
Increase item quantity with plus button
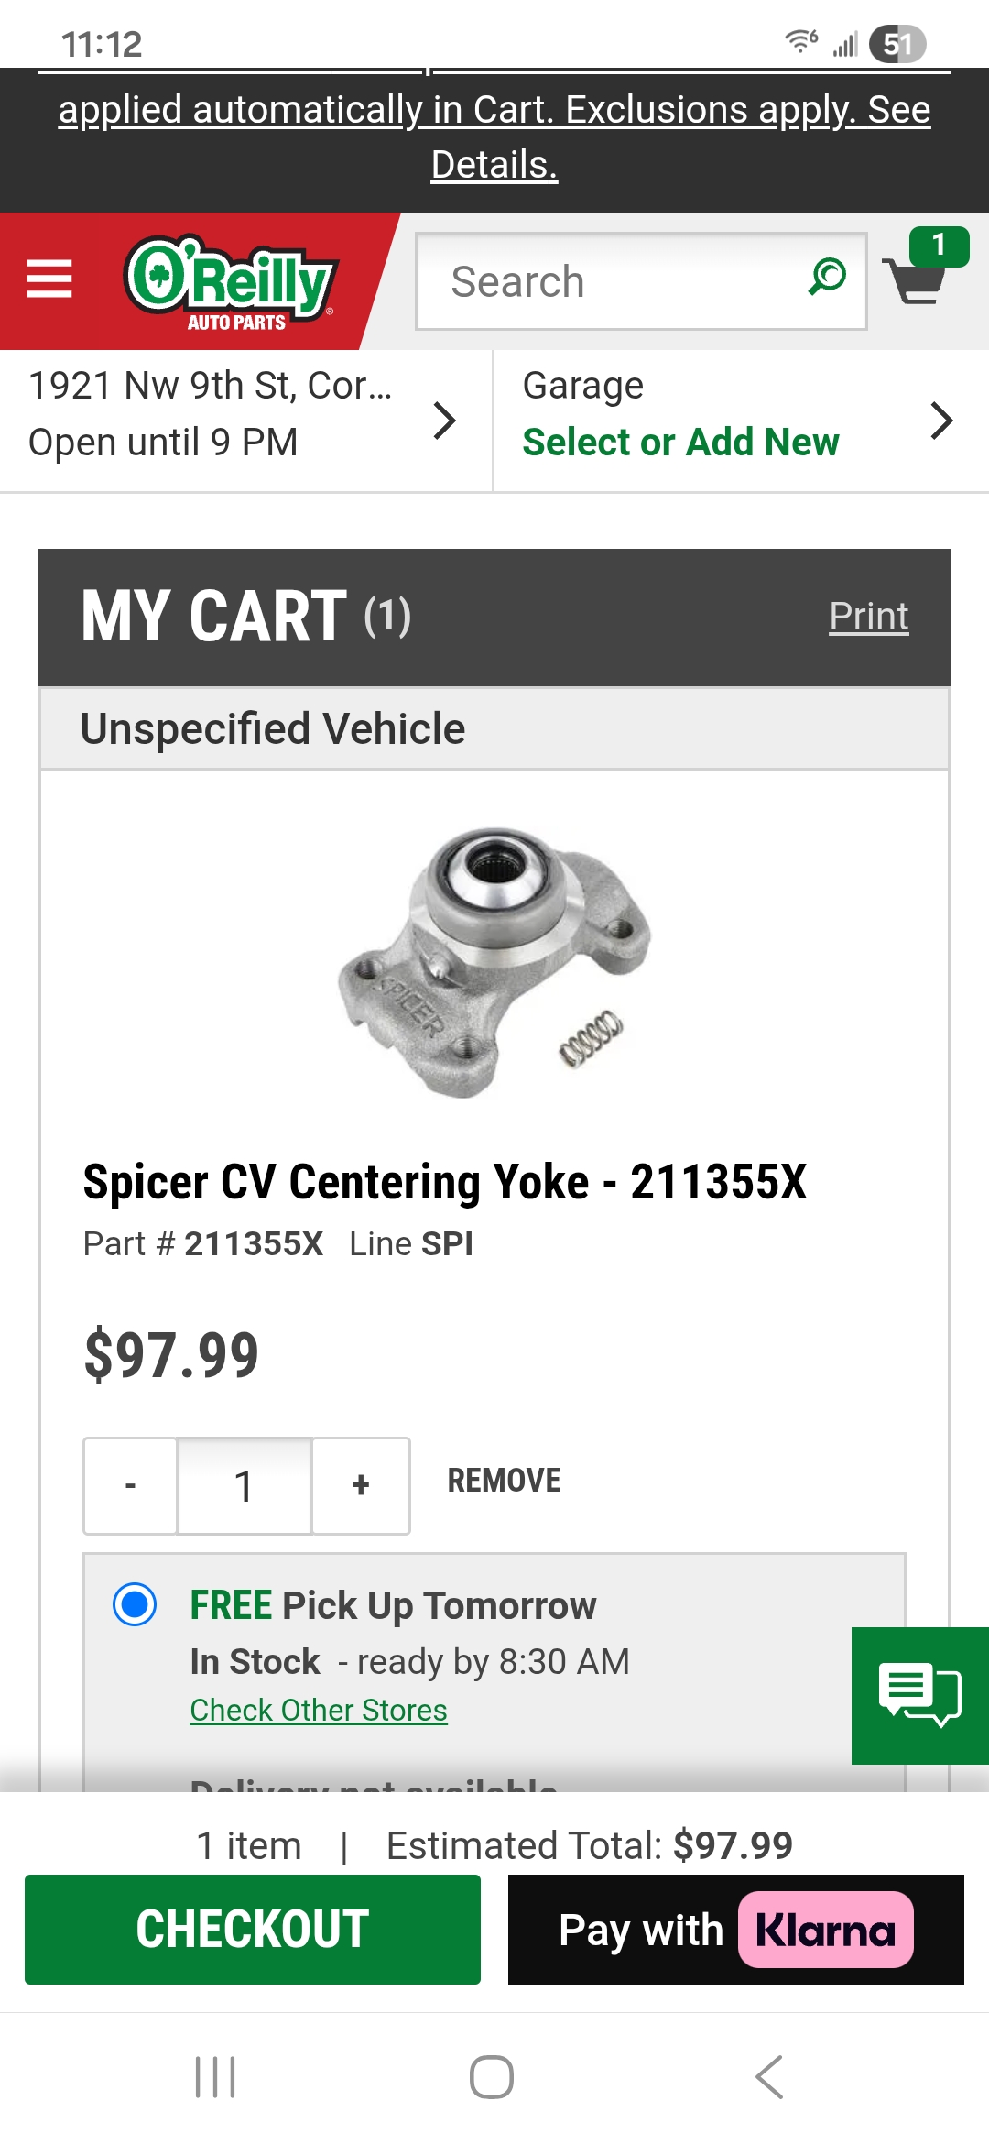pyautogui.click(x=361, y=1485)
